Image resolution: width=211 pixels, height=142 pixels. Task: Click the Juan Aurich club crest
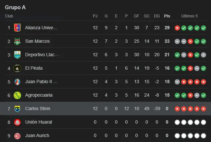pos(17,135)
